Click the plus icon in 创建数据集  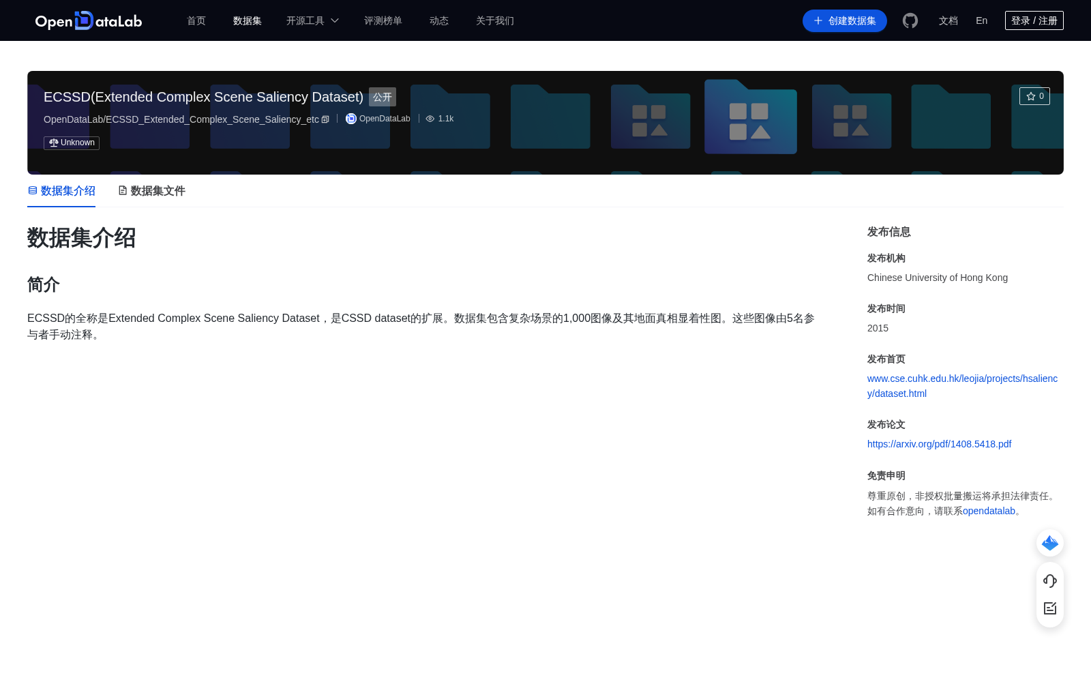pos(818,20)
